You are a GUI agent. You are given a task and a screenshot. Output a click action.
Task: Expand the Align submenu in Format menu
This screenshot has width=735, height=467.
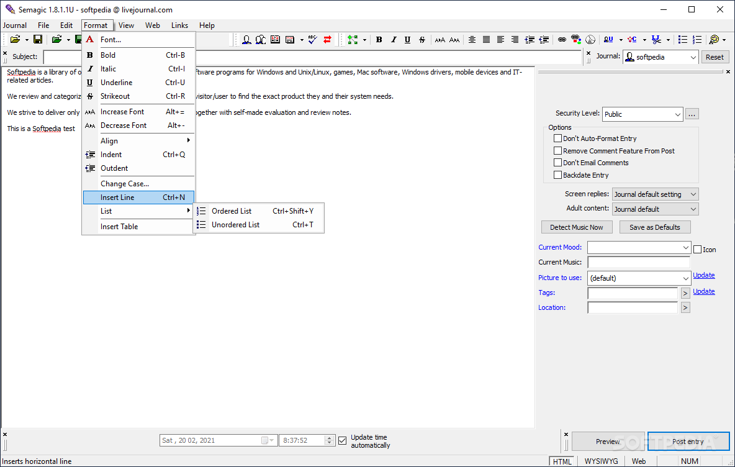[x=139, y=141]
